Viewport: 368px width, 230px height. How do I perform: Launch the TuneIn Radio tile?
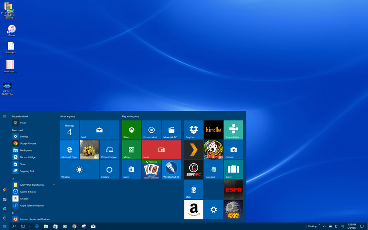click(233, 130)
